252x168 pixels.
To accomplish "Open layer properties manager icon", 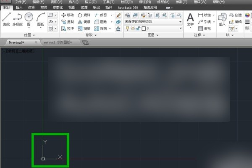I will pos(128,15).
